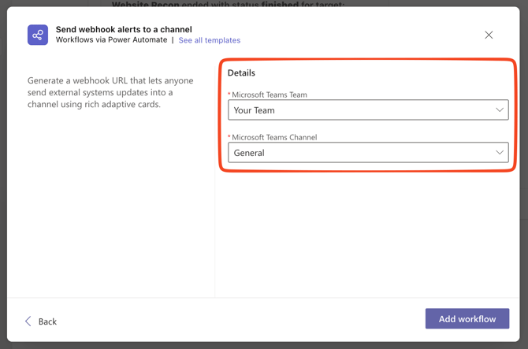The image size is (528, 349).
Task: Click Workflows via Power Automate text
Action: click(111, 39)
